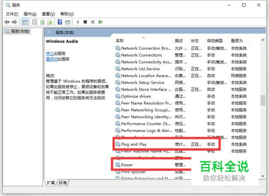Maximize the Services window
Screen dimensions: 269x196
244,5
